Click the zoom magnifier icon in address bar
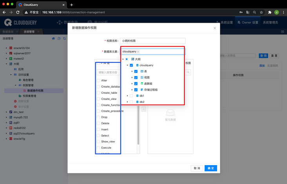The height and width of the screenshot is (184, 287). click(x=254, y=12)
